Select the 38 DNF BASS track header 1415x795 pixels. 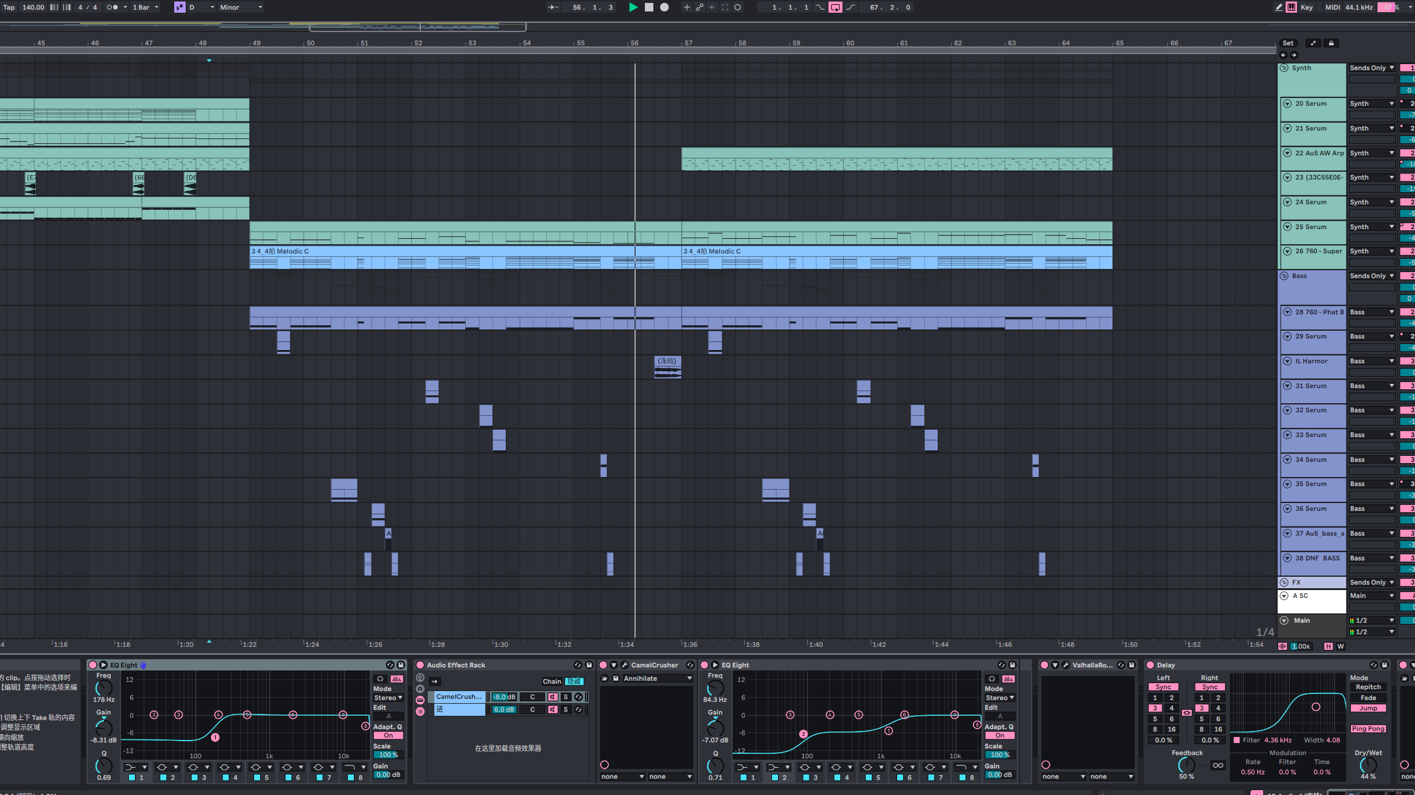click(x=1317, y=558)
